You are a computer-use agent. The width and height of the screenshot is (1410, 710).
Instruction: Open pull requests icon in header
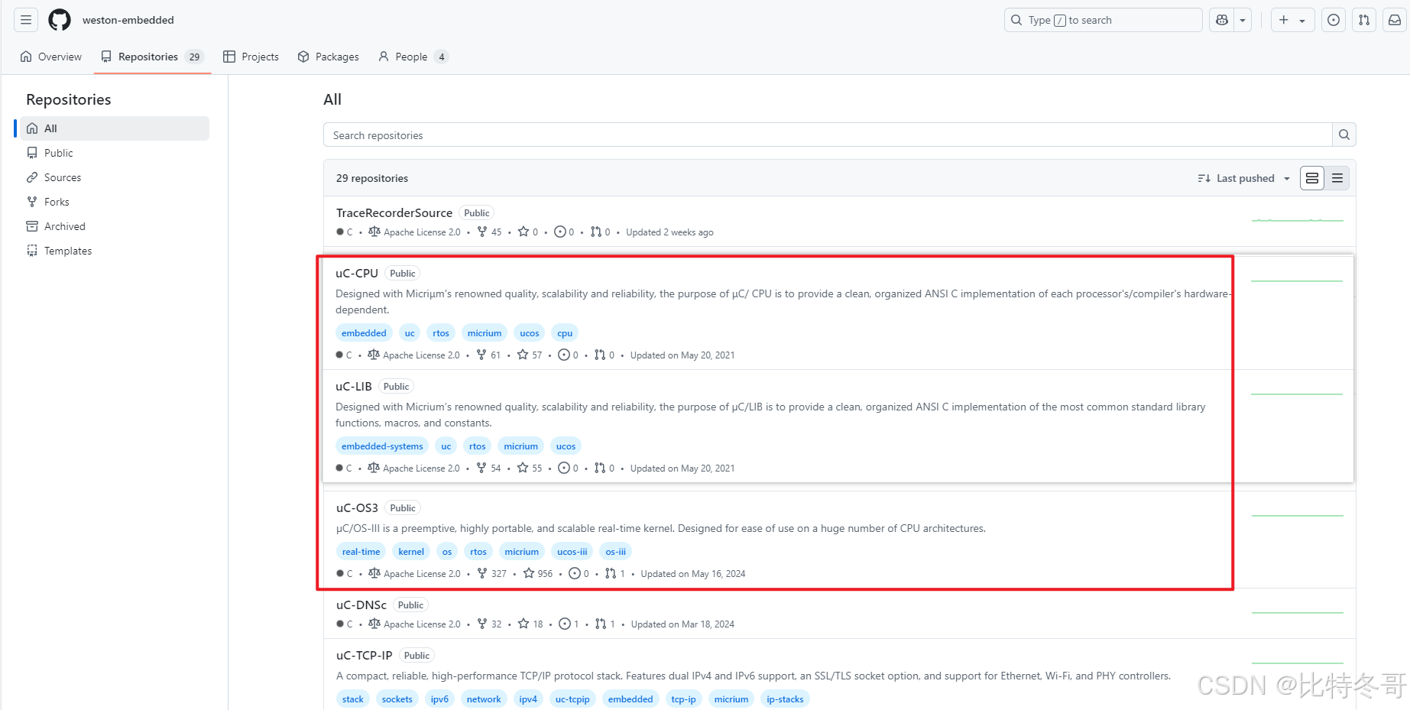pos(1364,20)
